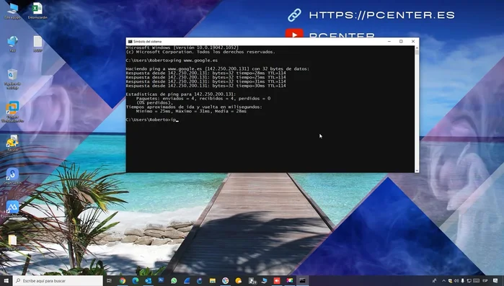This screenshot has width=504, height=286.
Task: Open the Windows Start menu
Action: 6,280
